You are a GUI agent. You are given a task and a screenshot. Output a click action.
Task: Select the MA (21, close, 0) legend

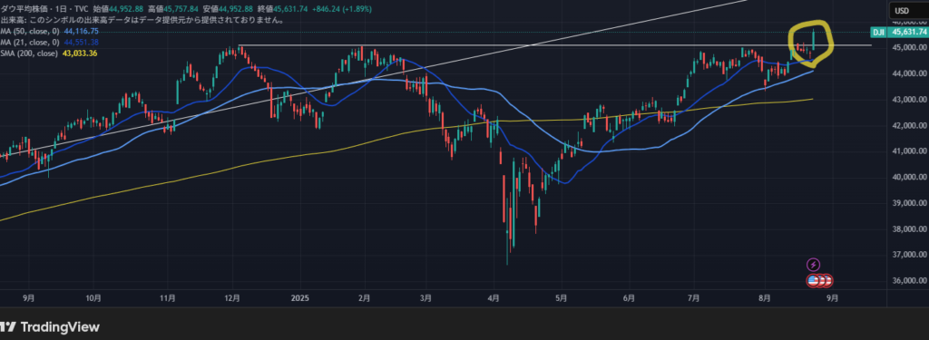point(29,42)
